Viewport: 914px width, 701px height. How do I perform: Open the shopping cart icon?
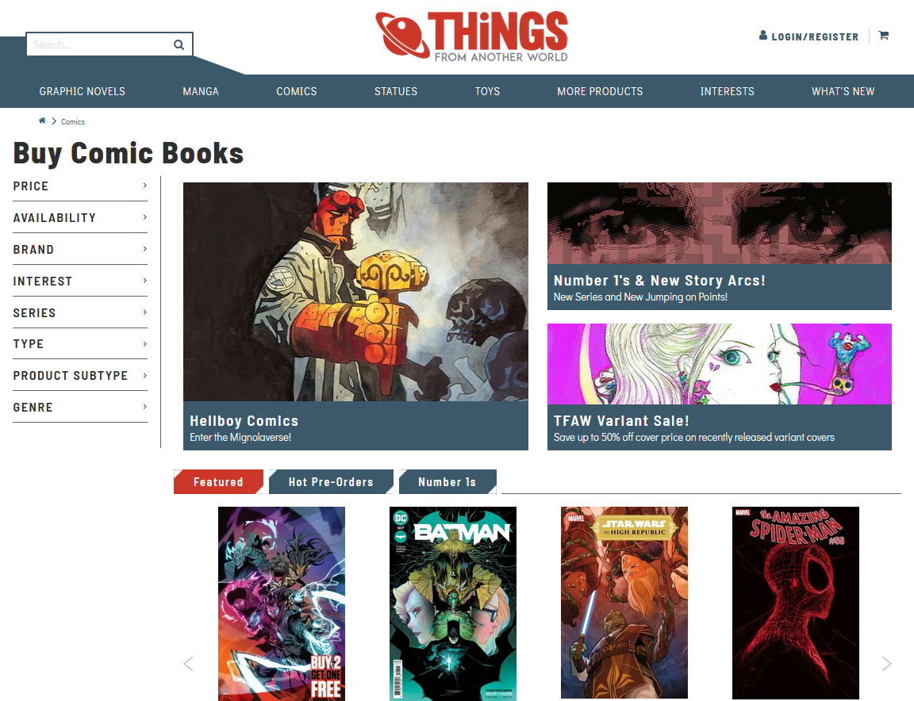tap(884, 36)
